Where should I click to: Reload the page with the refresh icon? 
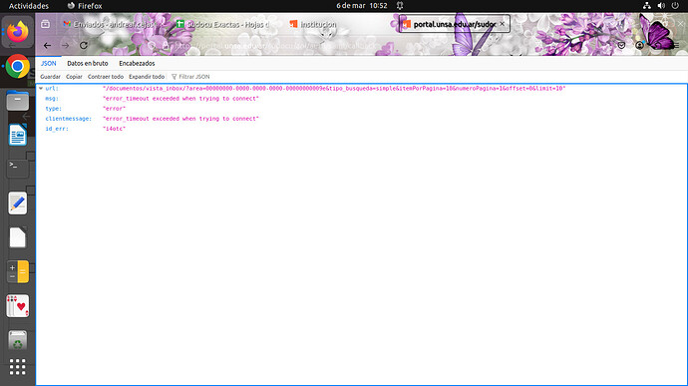pyautogui.click(x=84, y=45)
